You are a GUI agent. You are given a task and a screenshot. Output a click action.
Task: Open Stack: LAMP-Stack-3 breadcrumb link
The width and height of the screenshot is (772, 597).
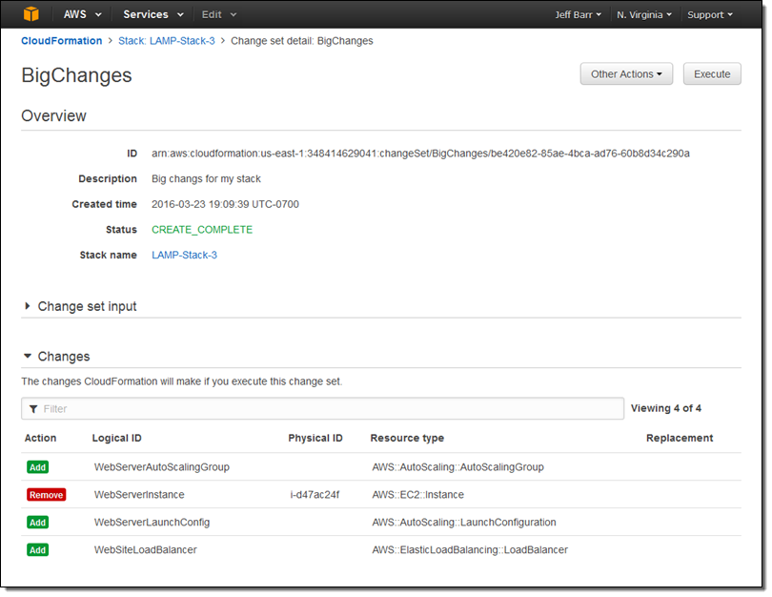coord(167,41)
